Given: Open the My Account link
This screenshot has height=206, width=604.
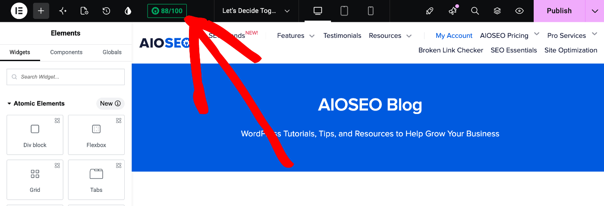Looking at the screenshot, I should click(x=454, y=36).
